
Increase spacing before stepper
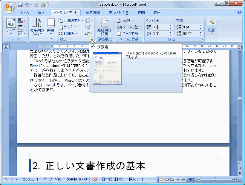200,26
